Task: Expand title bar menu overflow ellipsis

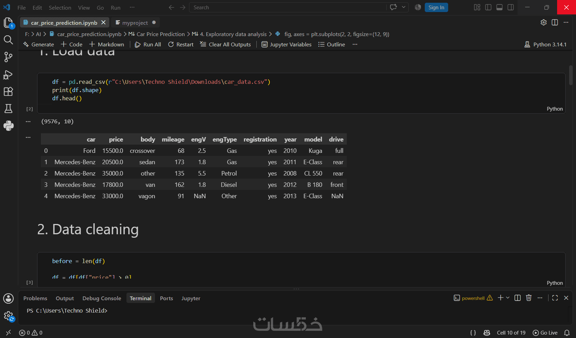Action: (x=132, y=7)
